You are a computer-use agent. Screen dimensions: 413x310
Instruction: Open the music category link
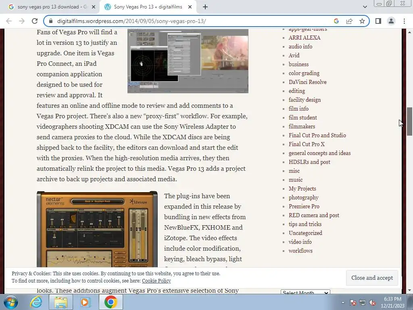coord(296,180)
